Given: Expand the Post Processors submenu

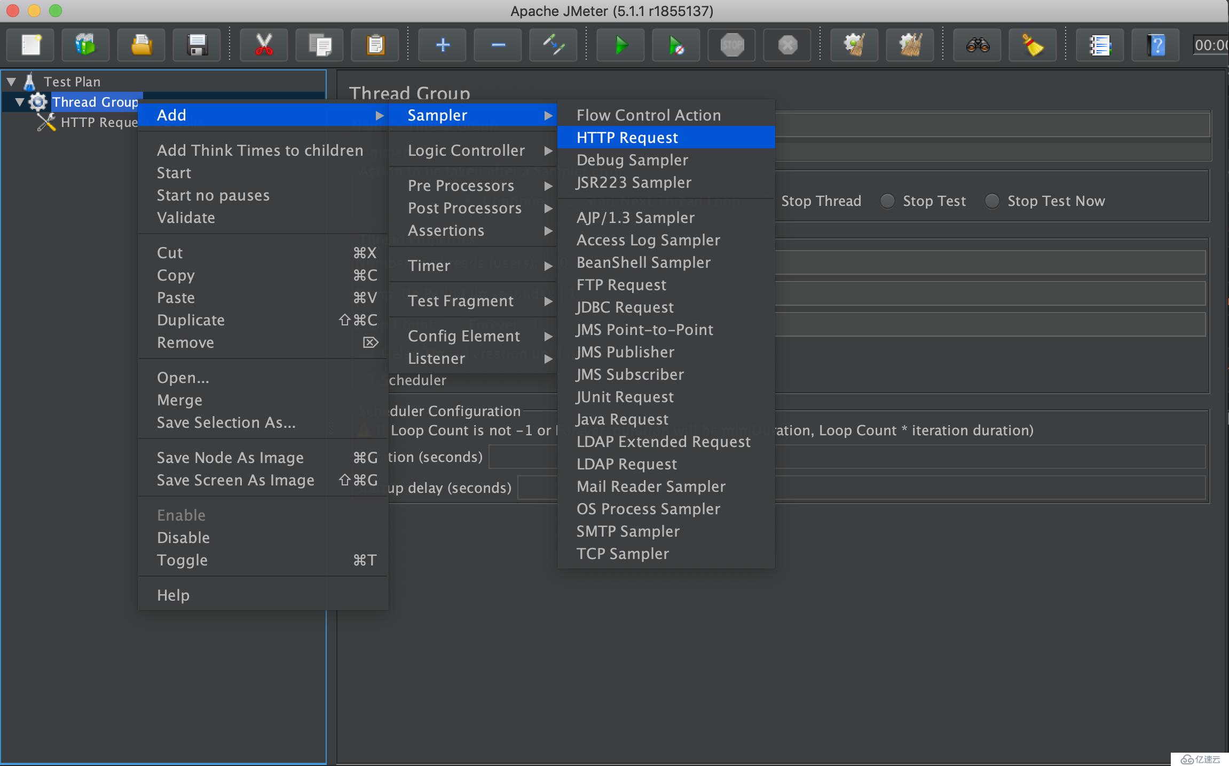Looking at the screenshot, I should click(x=473, y=208).
